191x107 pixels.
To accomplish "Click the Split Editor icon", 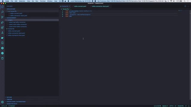I will click(185, 6).
